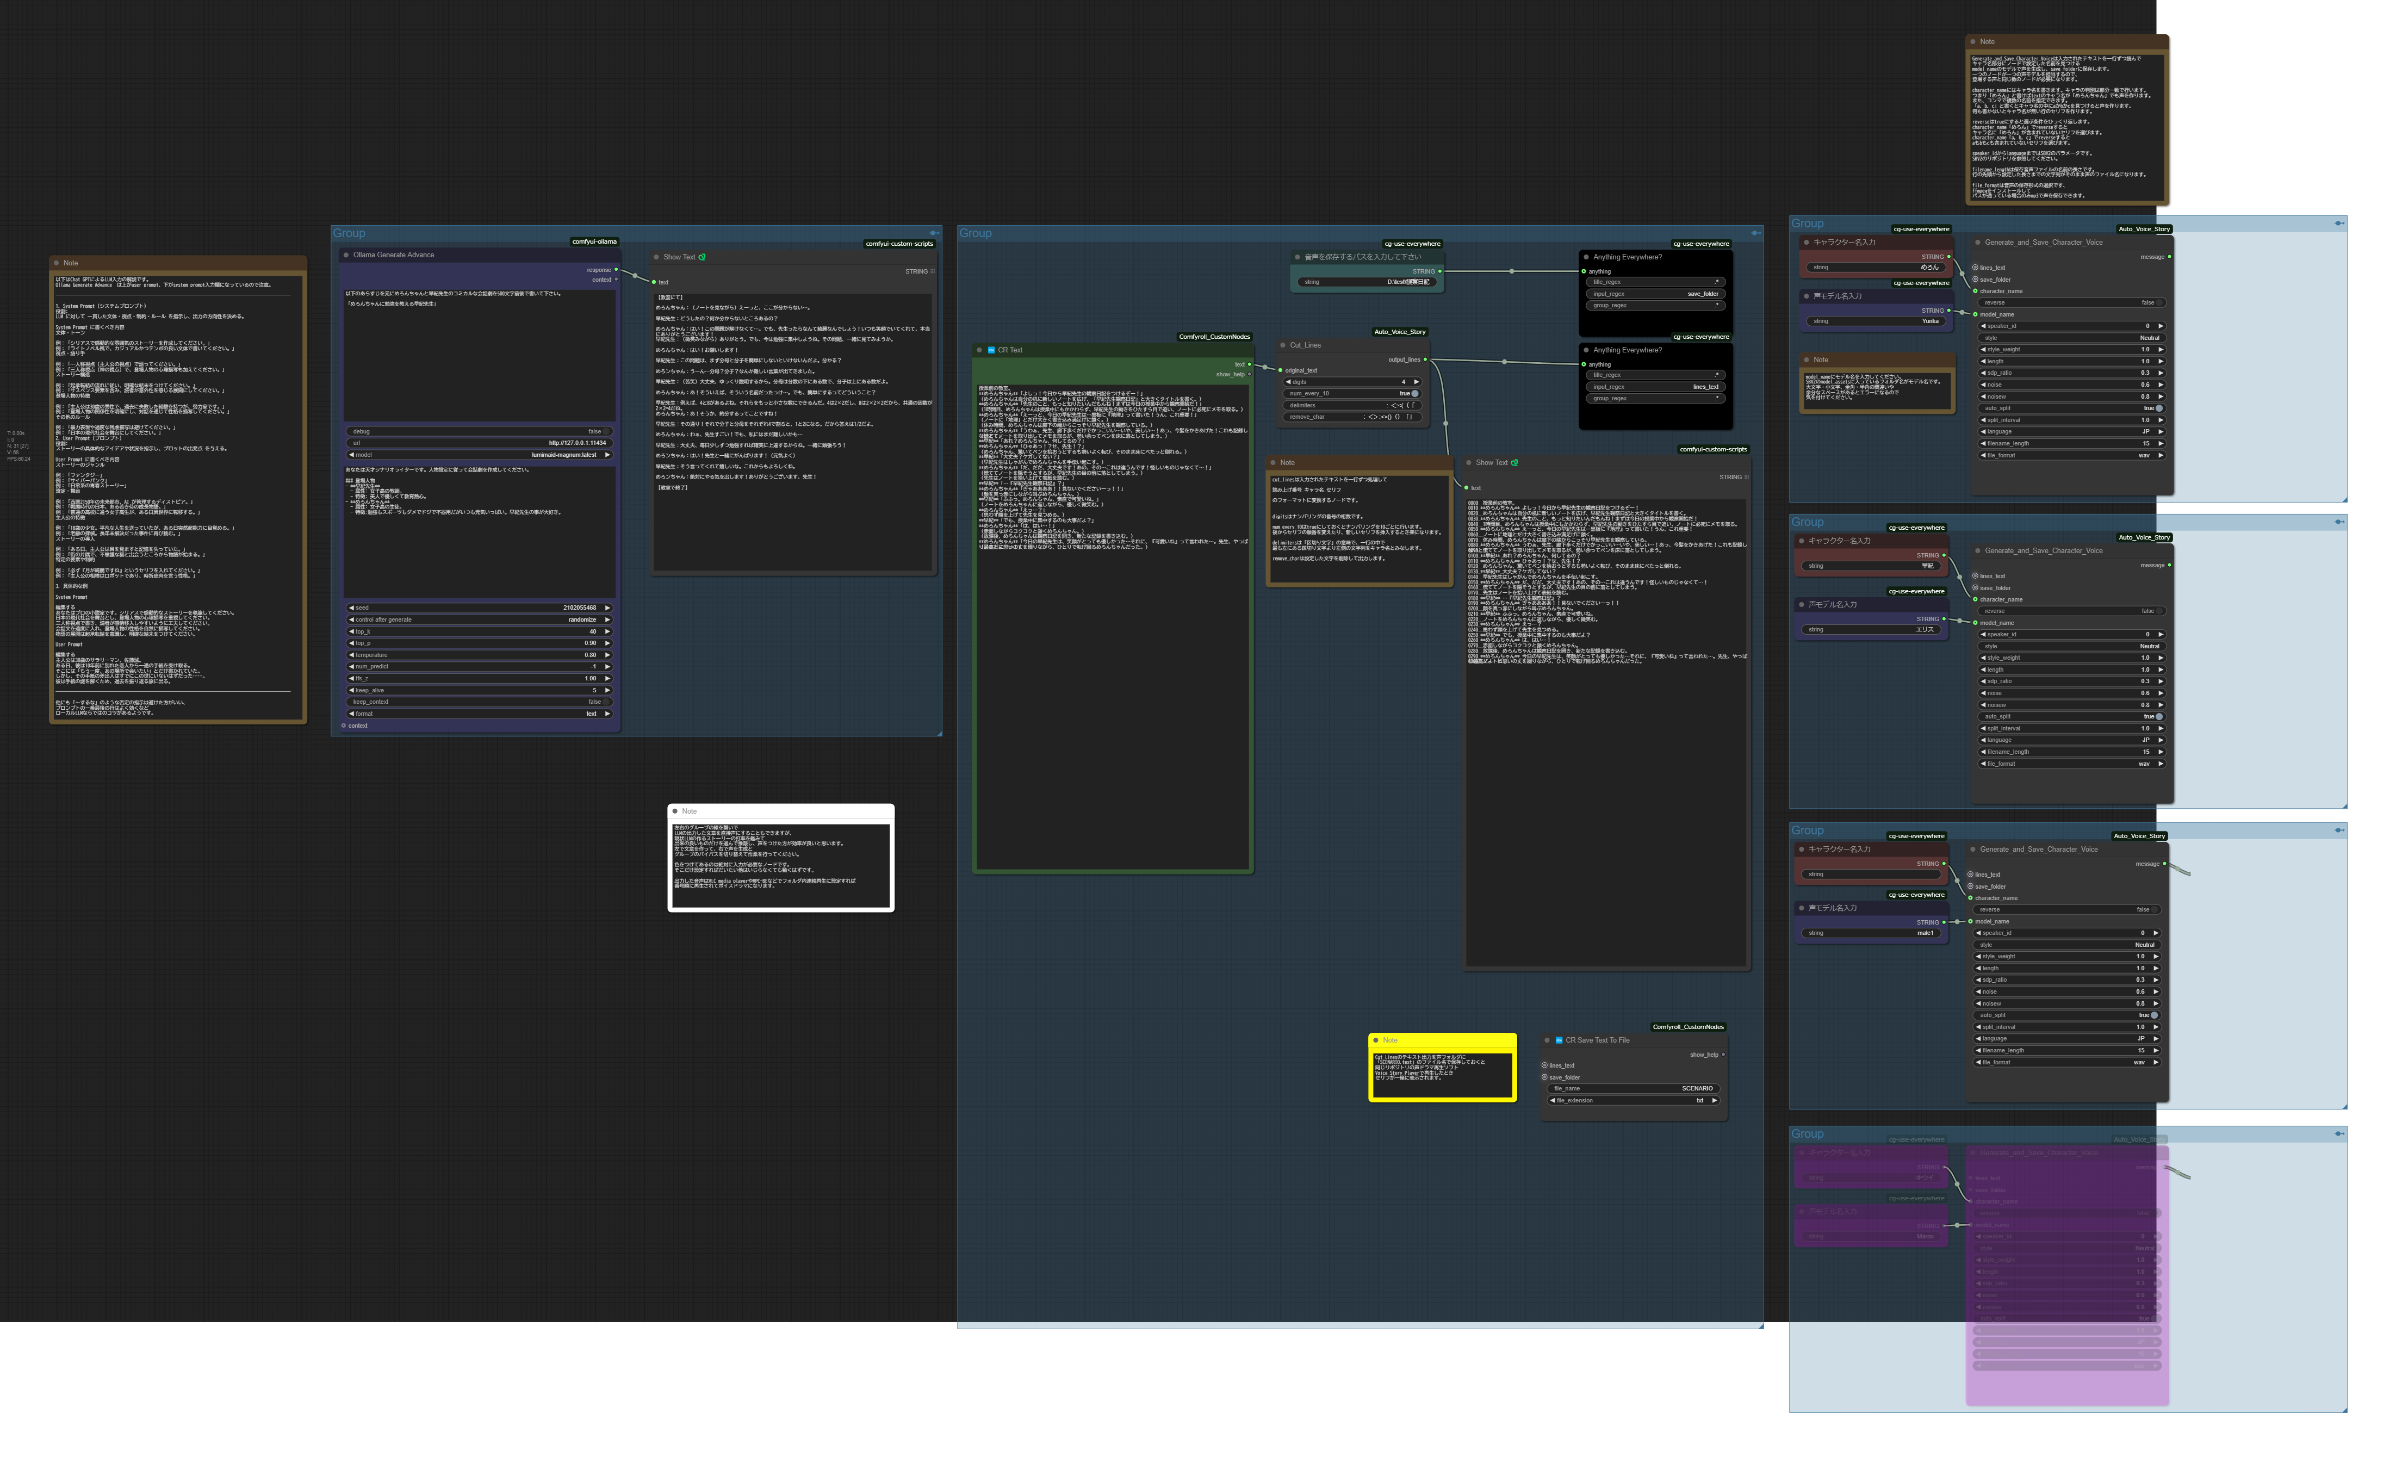The height and width of the screenshot is (1469, 2396).
Task: Click the num_predict -1 field
Action: tap(480, 667)
